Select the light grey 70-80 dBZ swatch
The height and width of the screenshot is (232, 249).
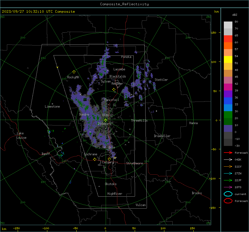tap(228, 25)
